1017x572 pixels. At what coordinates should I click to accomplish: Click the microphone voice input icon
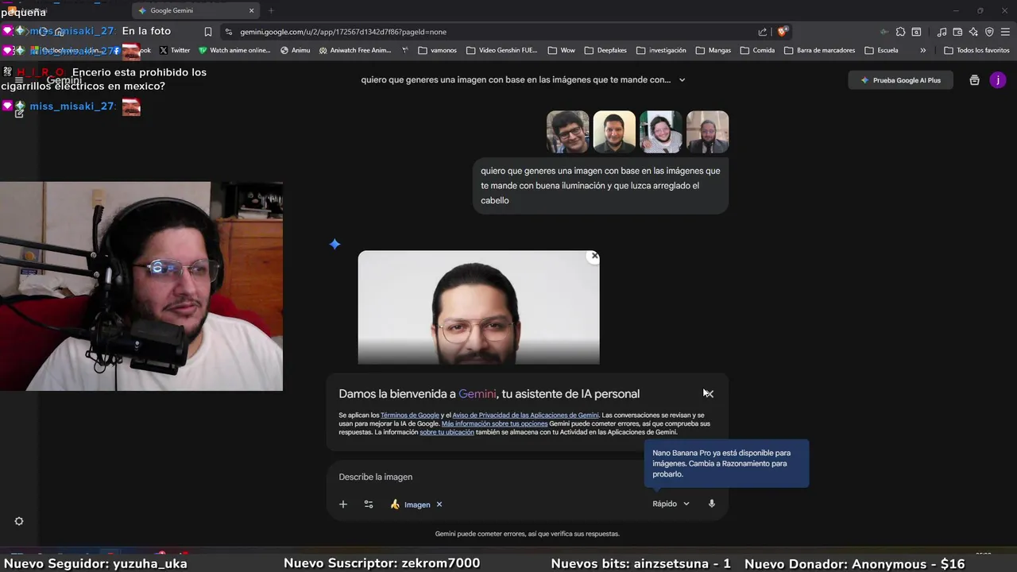tap(712, 504)
